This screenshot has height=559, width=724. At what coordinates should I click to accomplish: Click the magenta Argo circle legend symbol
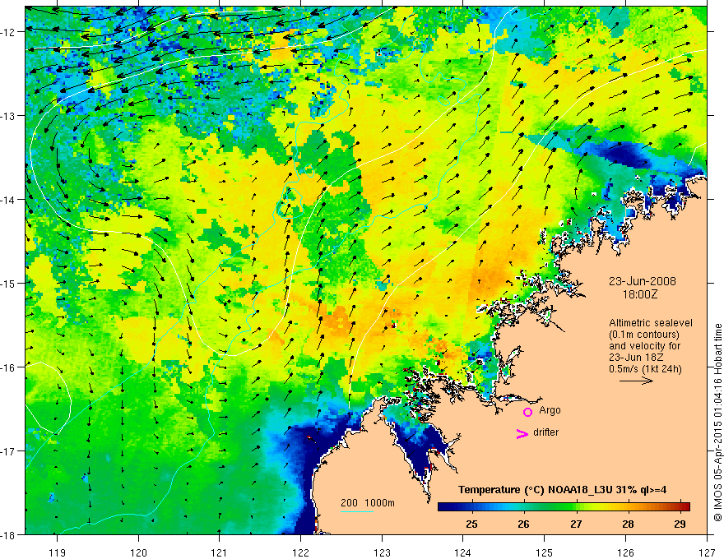click(527, 411)
